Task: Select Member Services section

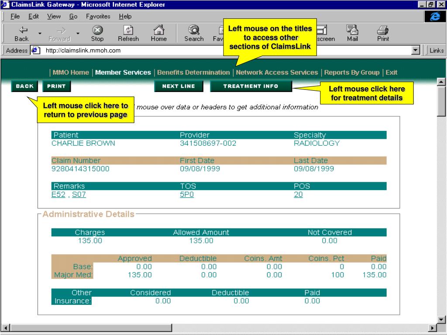Action: click(x=123, y=72)
